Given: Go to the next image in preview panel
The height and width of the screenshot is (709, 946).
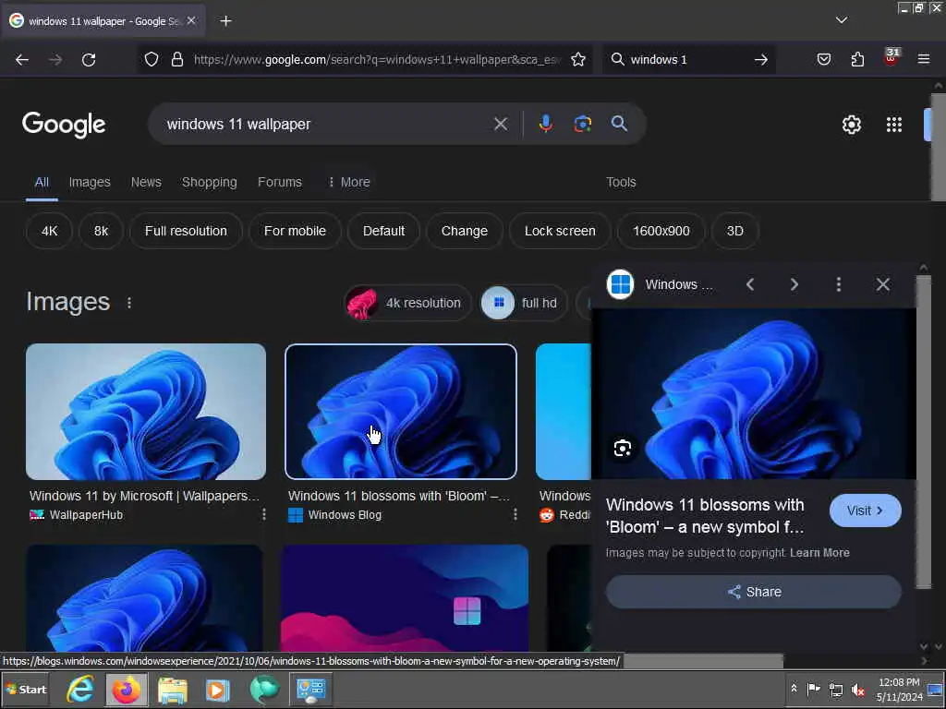Looking at the screenshot, I should [x=794, y=284].
